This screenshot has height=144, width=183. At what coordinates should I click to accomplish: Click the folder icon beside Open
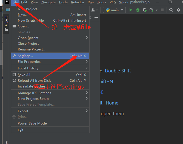pyautogui.click(x=14, y=26)
